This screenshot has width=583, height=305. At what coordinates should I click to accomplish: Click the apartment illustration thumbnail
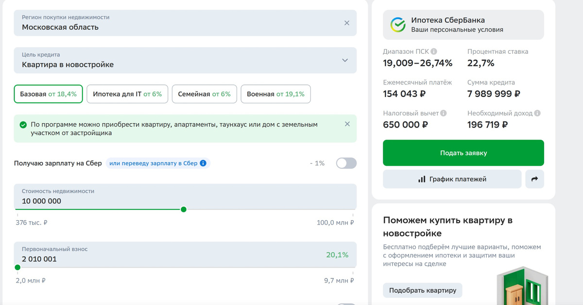click(522, 286)
